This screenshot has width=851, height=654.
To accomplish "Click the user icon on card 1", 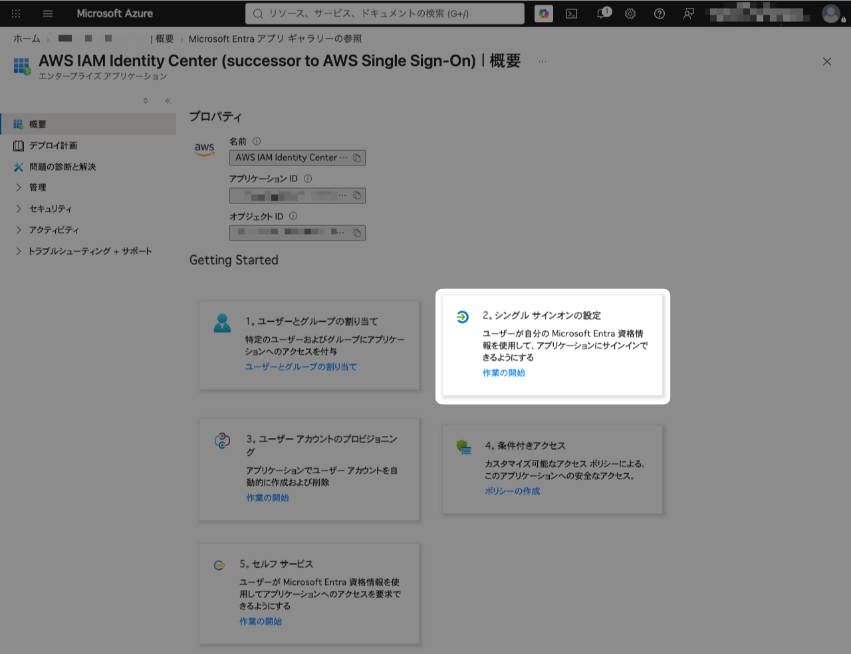I will pyautogui.click(x=222, y=323).
